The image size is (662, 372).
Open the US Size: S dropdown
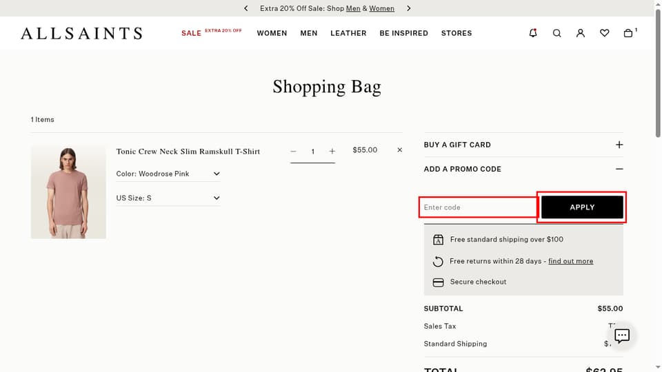[x=168, y=198]
